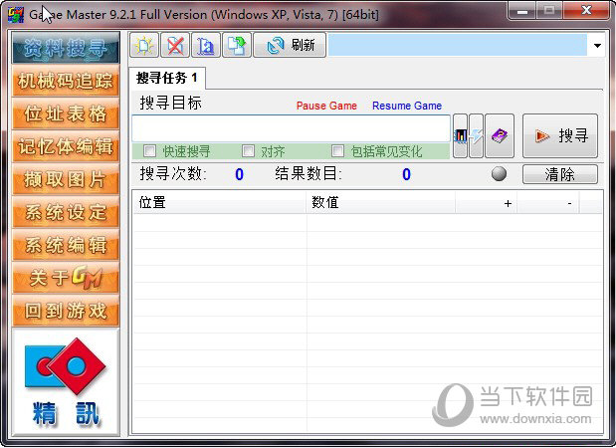Click the rename task icon

click(205, 45)
